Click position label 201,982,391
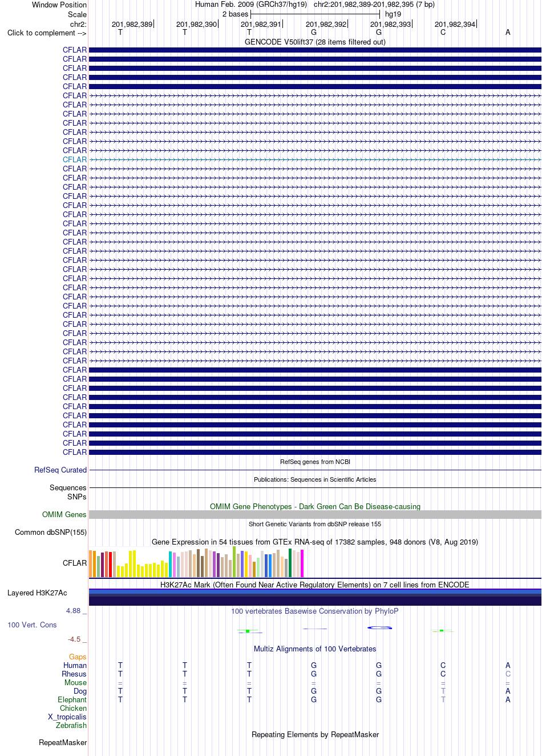 (x=261, y=24)
